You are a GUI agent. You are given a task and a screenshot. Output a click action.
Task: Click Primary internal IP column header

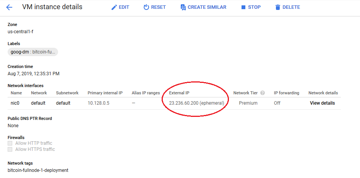click(105, 93)
